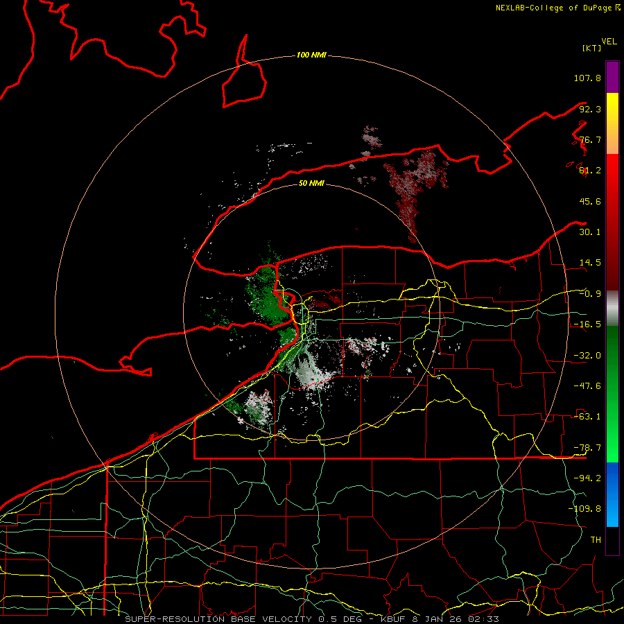Image resolution: width=624 pixels, height=624 pixels.
Task: Click the [KT] units label
Action: point(591,48)
